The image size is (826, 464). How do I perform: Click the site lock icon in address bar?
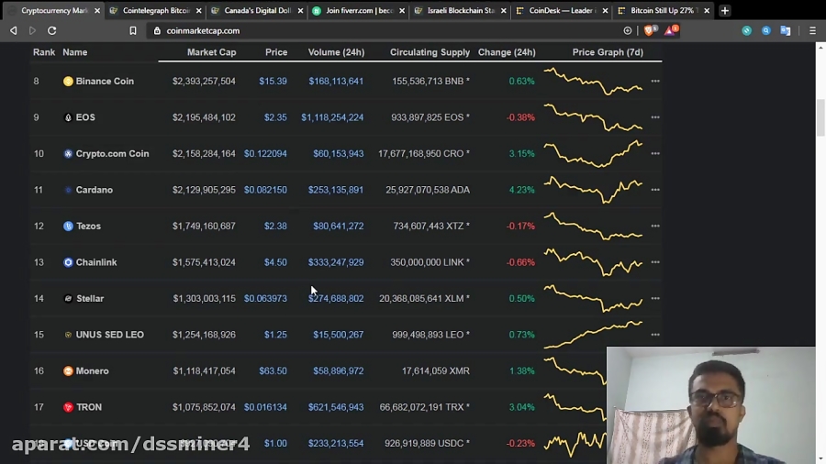157,31
